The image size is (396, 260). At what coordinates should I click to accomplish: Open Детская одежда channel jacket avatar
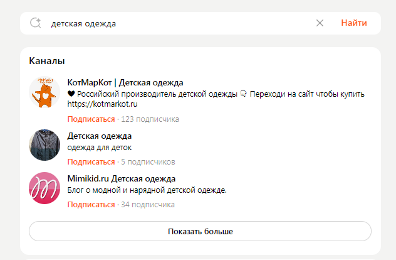[x=44, y=145]
